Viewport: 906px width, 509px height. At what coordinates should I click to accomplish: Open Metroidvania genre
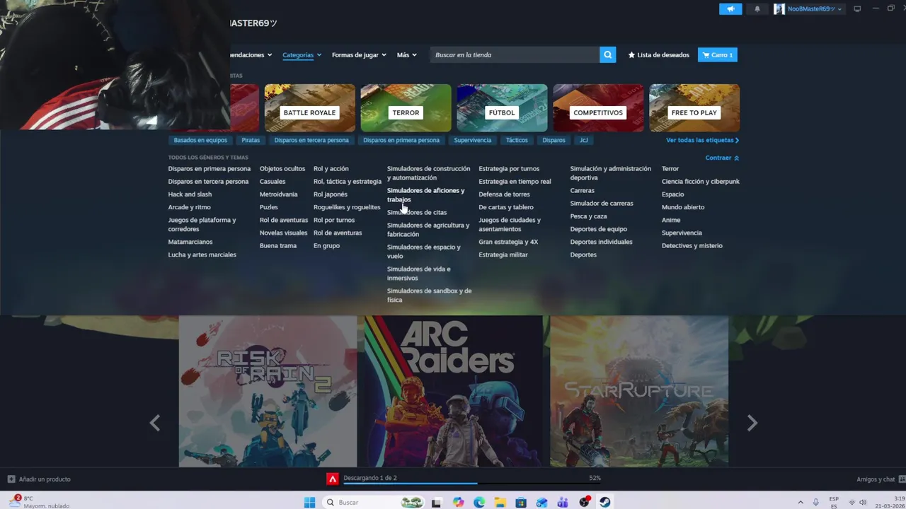279,194
